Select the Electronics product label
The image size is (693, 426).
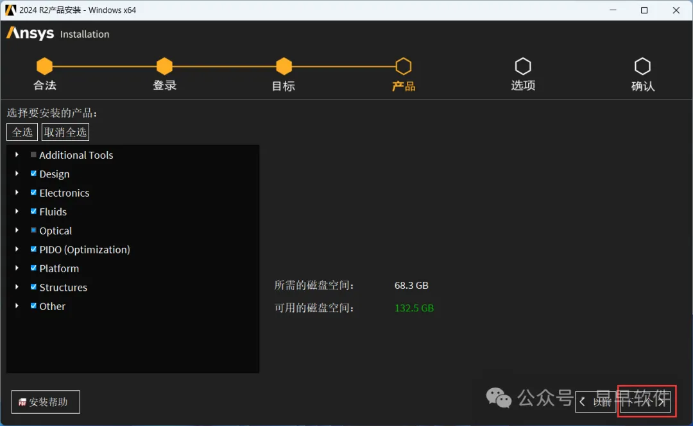click(x=64, y=193)
